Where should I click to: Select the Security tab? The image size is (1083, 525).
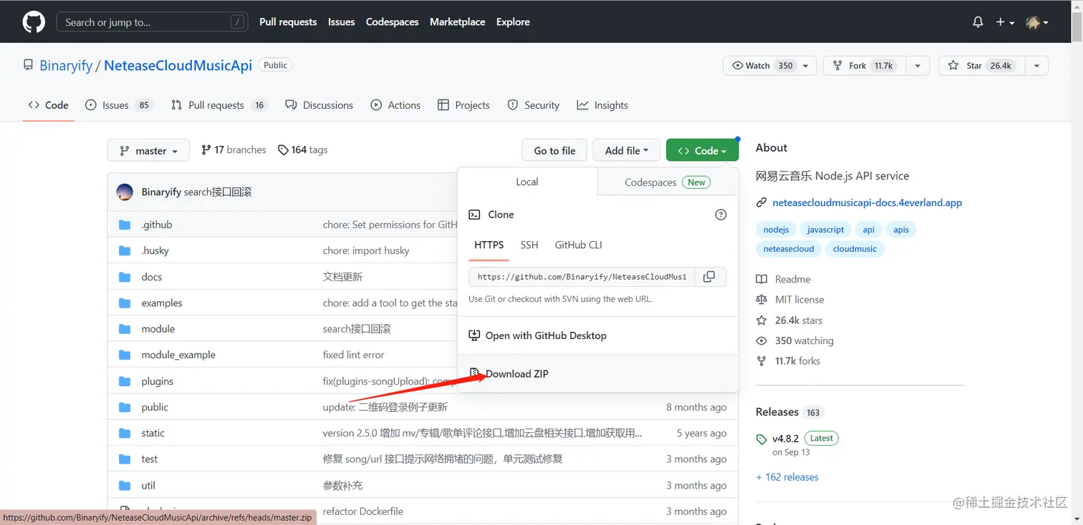pyautogui.click(x=533, y=105)
